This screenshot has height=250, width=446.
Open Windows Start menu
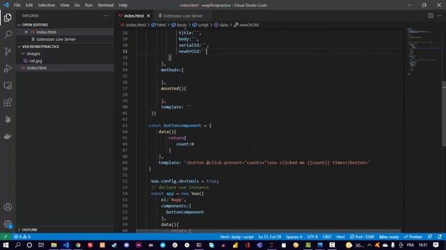point(6,245)
